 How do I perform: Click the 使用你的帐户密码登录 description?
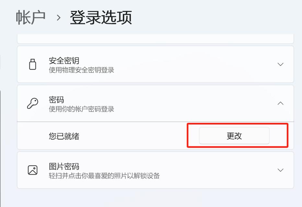(x=81, y=109)
